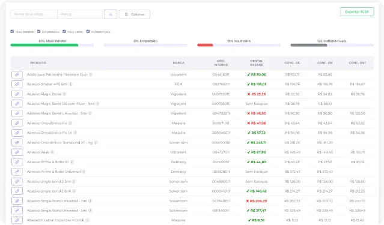Image resolution: width=384 pixels, height=225 pixels.
Task: Click link icon for Adesivo Ortodôntico Fix LV
Action: [17, 133]
